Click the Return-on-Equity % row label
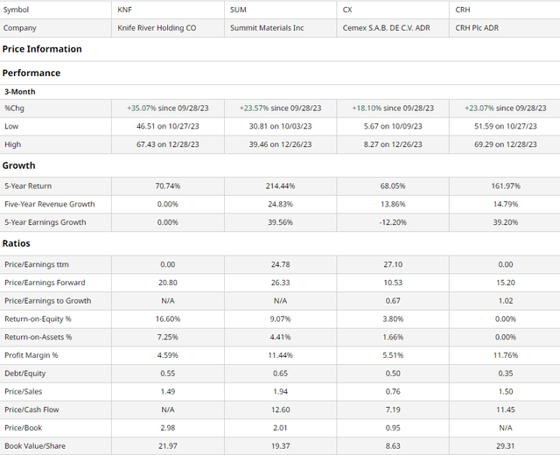560x455 pixels. (38, 318)
